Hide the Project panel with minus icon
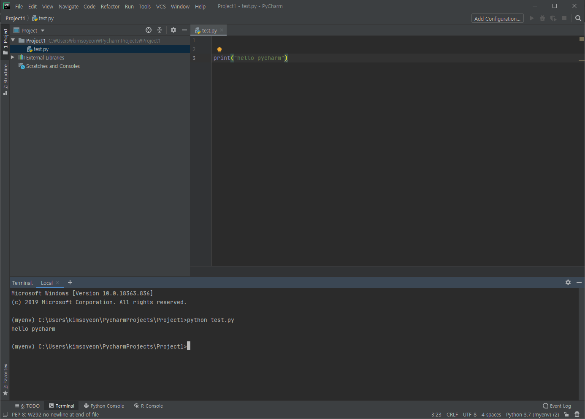Image resolution: width=585 pixels, height=419 pixels. click(184, 30)
